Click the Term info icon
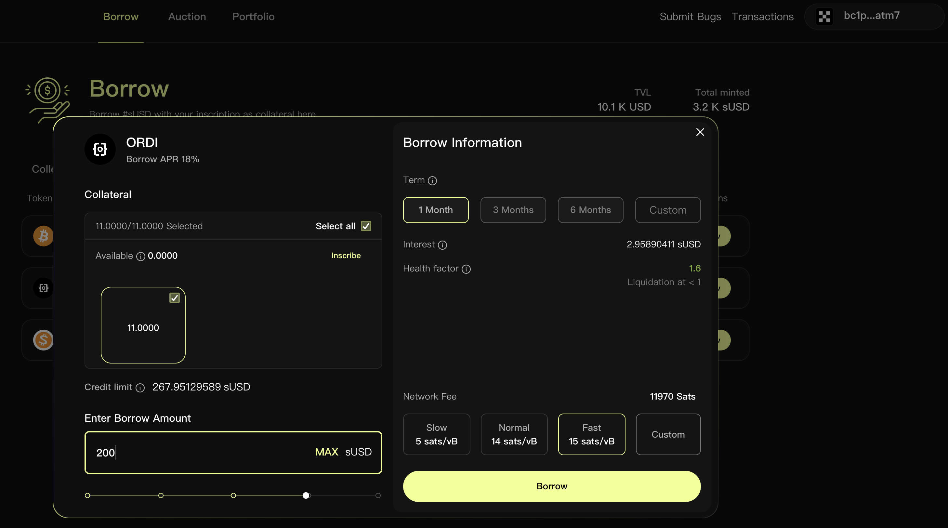The height and width of the screenshot is (528, 948). pos(432,181)
